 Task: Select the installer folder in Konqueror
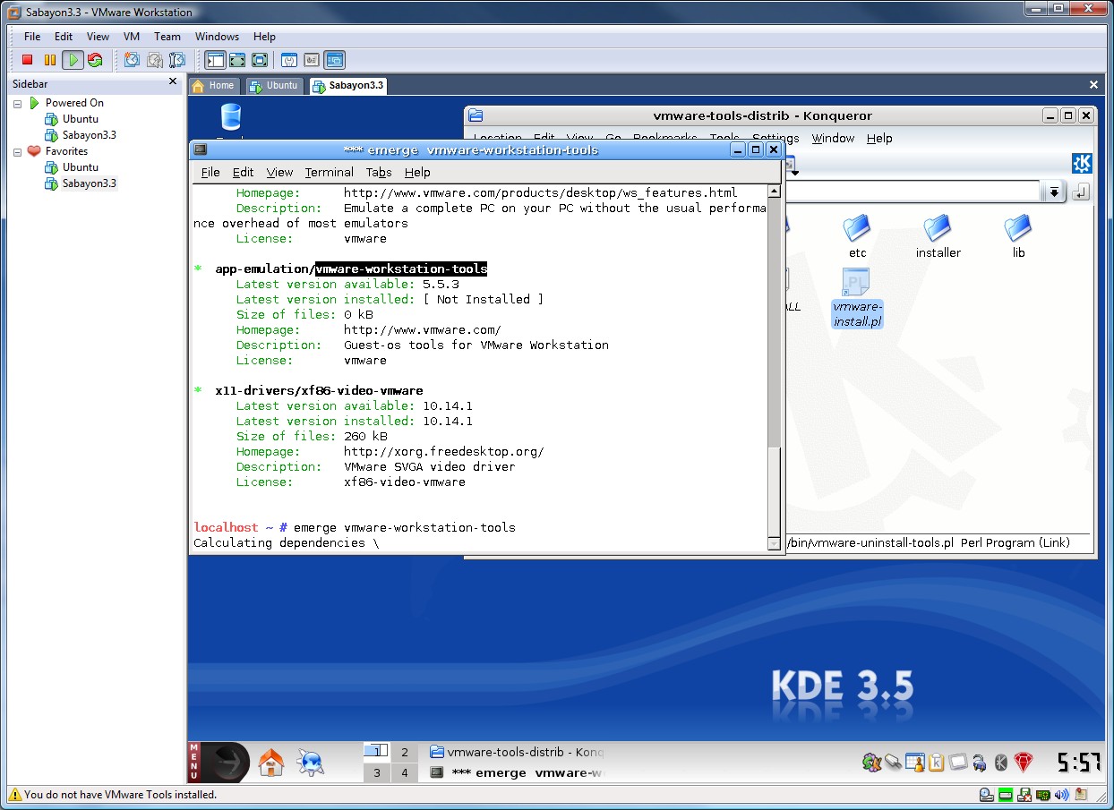coord(938,237)
